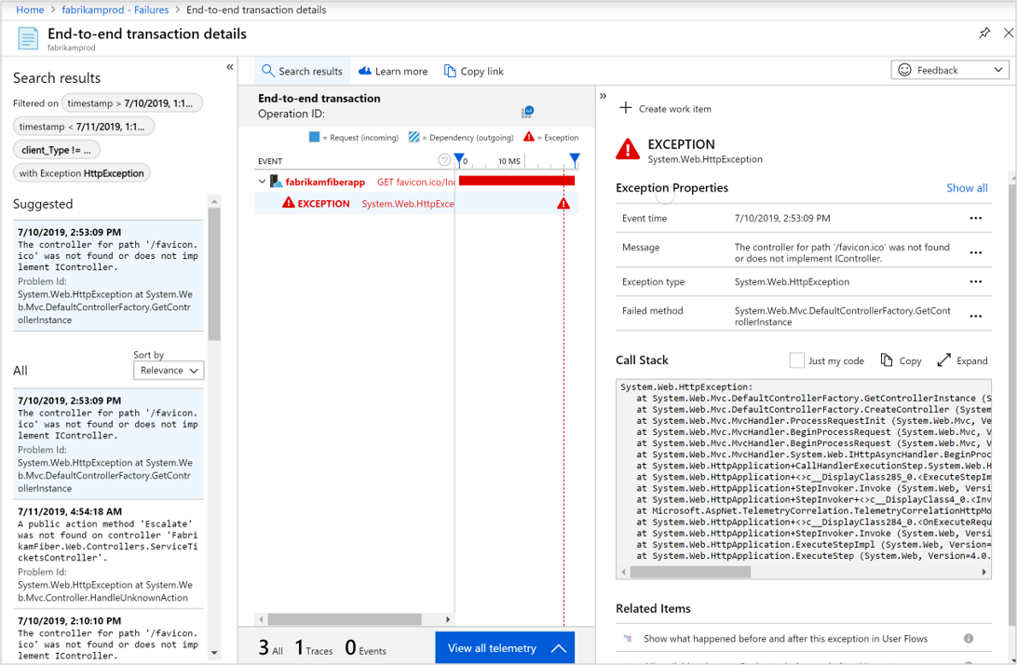
Task: Open the Learn more link
Action: pos(393,72)
